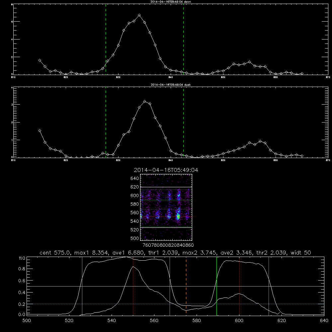
Task: Click x-axis label 640 on bottom plot
Action: (x=324, y=320)
